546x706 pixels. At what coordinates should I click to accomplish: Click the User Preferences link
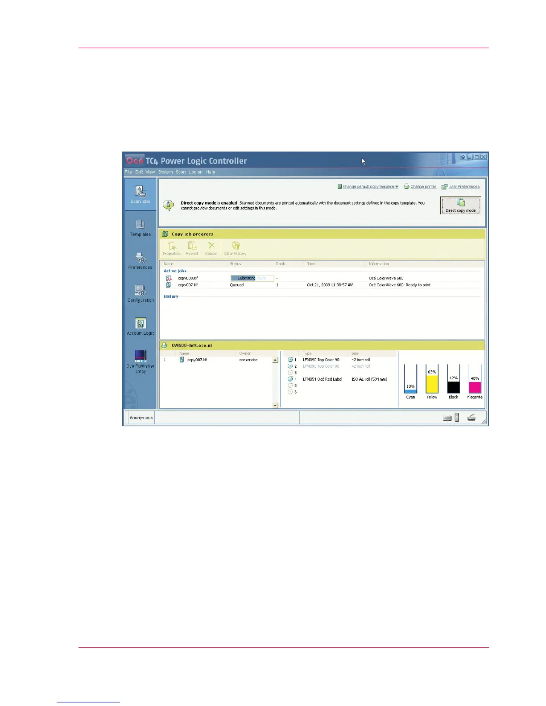pos(461,187)
